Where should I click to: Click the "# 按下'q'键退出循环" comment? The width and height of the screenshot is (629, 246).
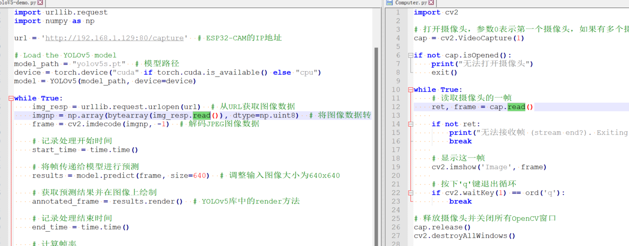pyautogui.click(x=474, y=184)
